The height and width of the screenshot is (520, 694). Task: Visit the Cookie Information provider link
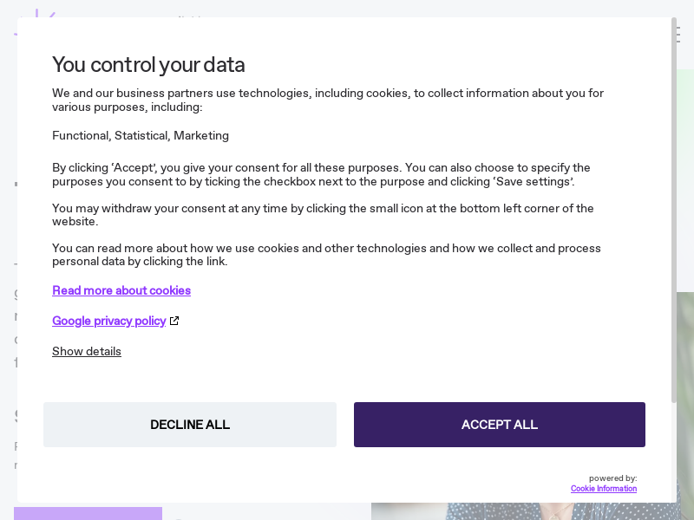[603, 489]
